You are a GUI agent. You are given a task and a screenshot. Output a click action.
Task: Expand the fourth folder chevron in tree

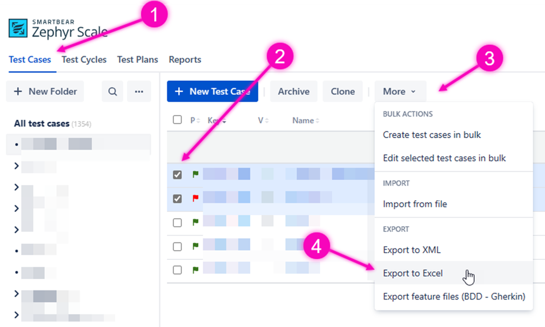point(16,230)
